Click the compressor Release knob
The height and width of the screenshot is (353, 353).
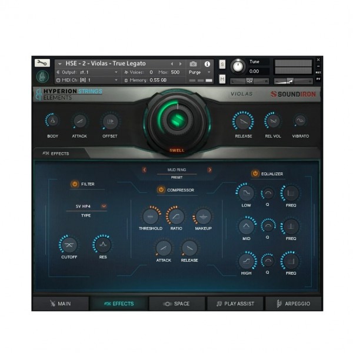point(189,248)
